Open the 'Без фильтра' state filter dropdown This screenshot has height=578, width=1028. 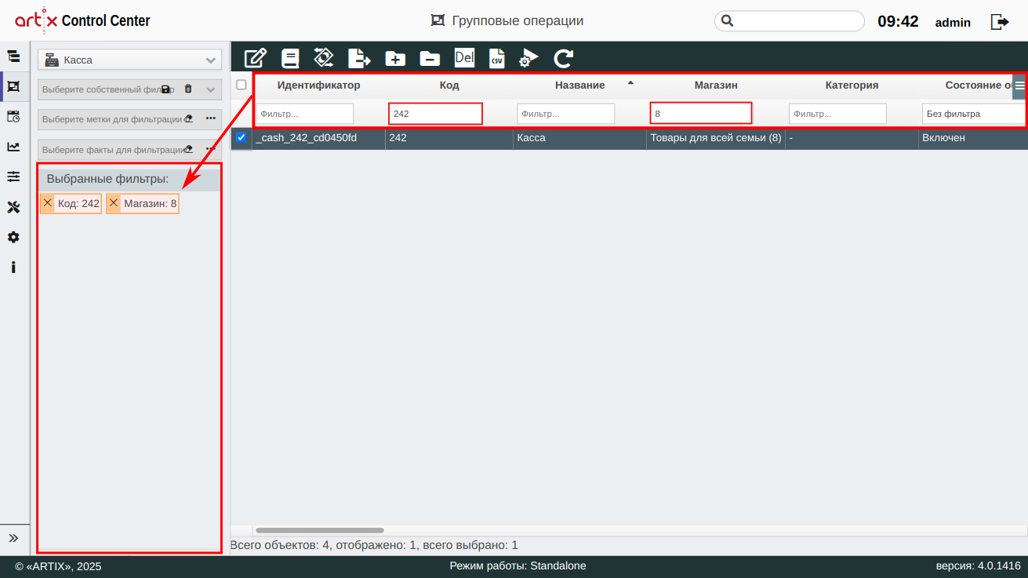(974, 114)
